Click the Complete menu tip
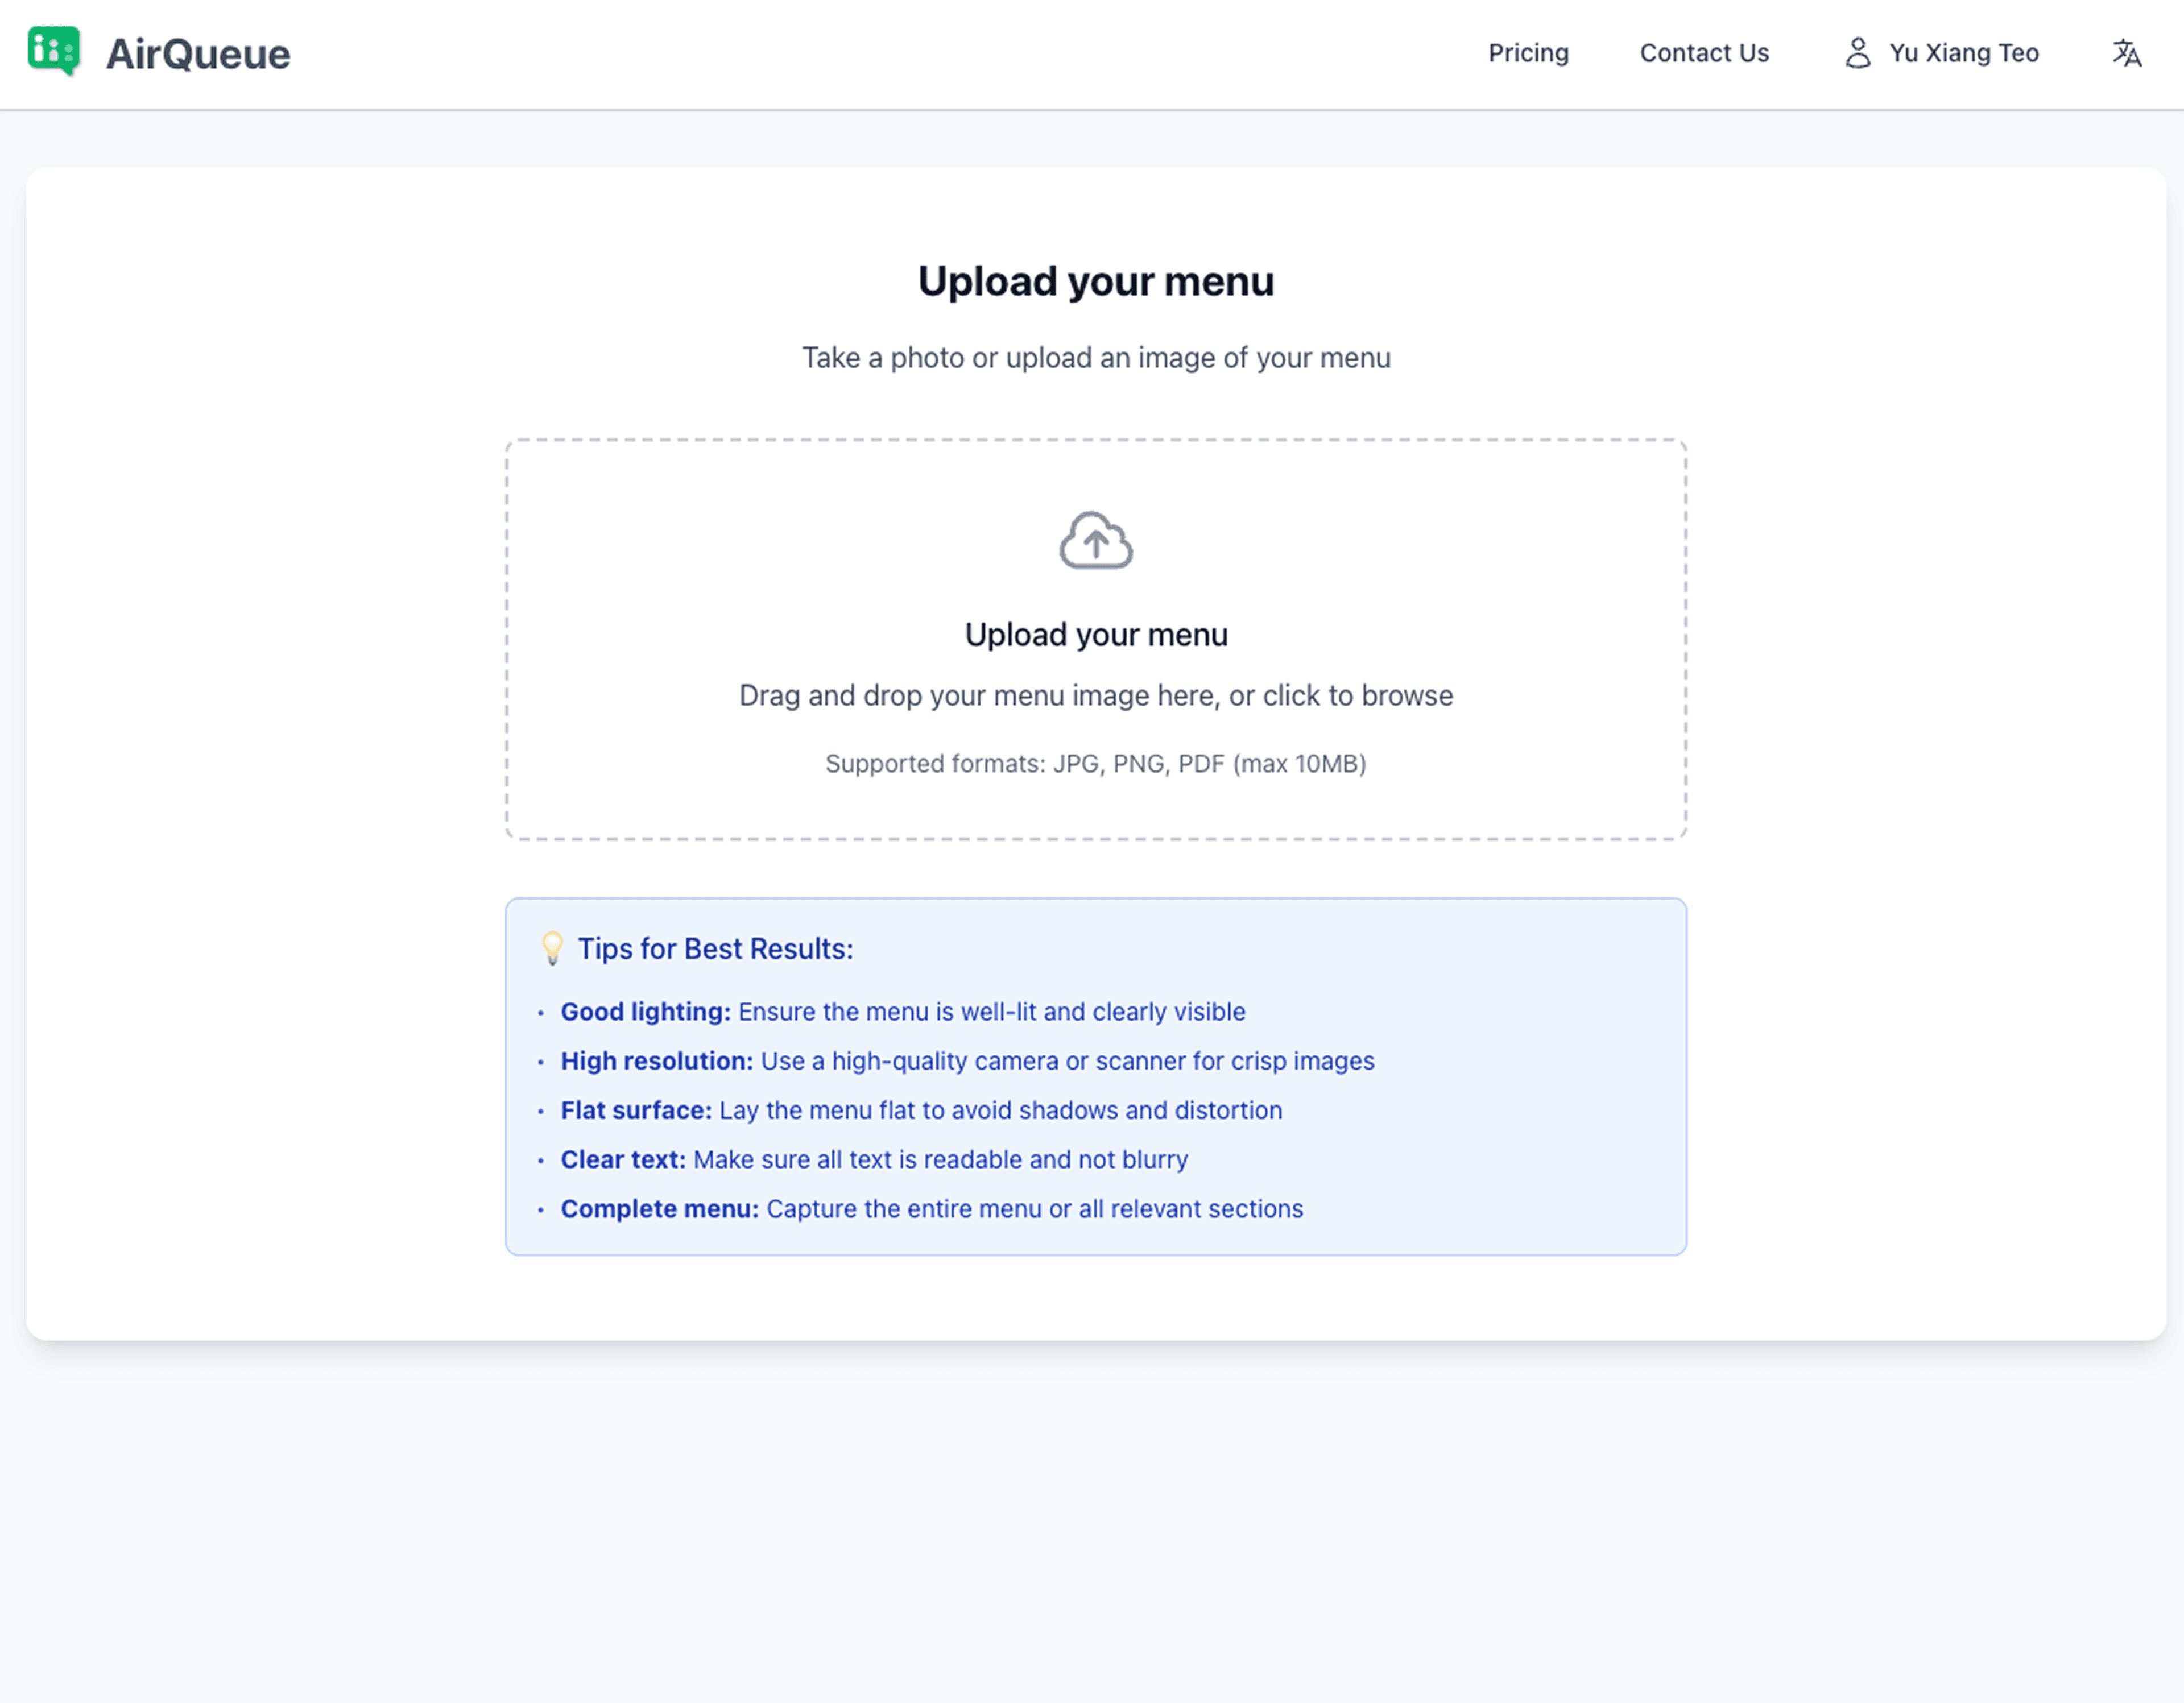 click(931, 1209)
